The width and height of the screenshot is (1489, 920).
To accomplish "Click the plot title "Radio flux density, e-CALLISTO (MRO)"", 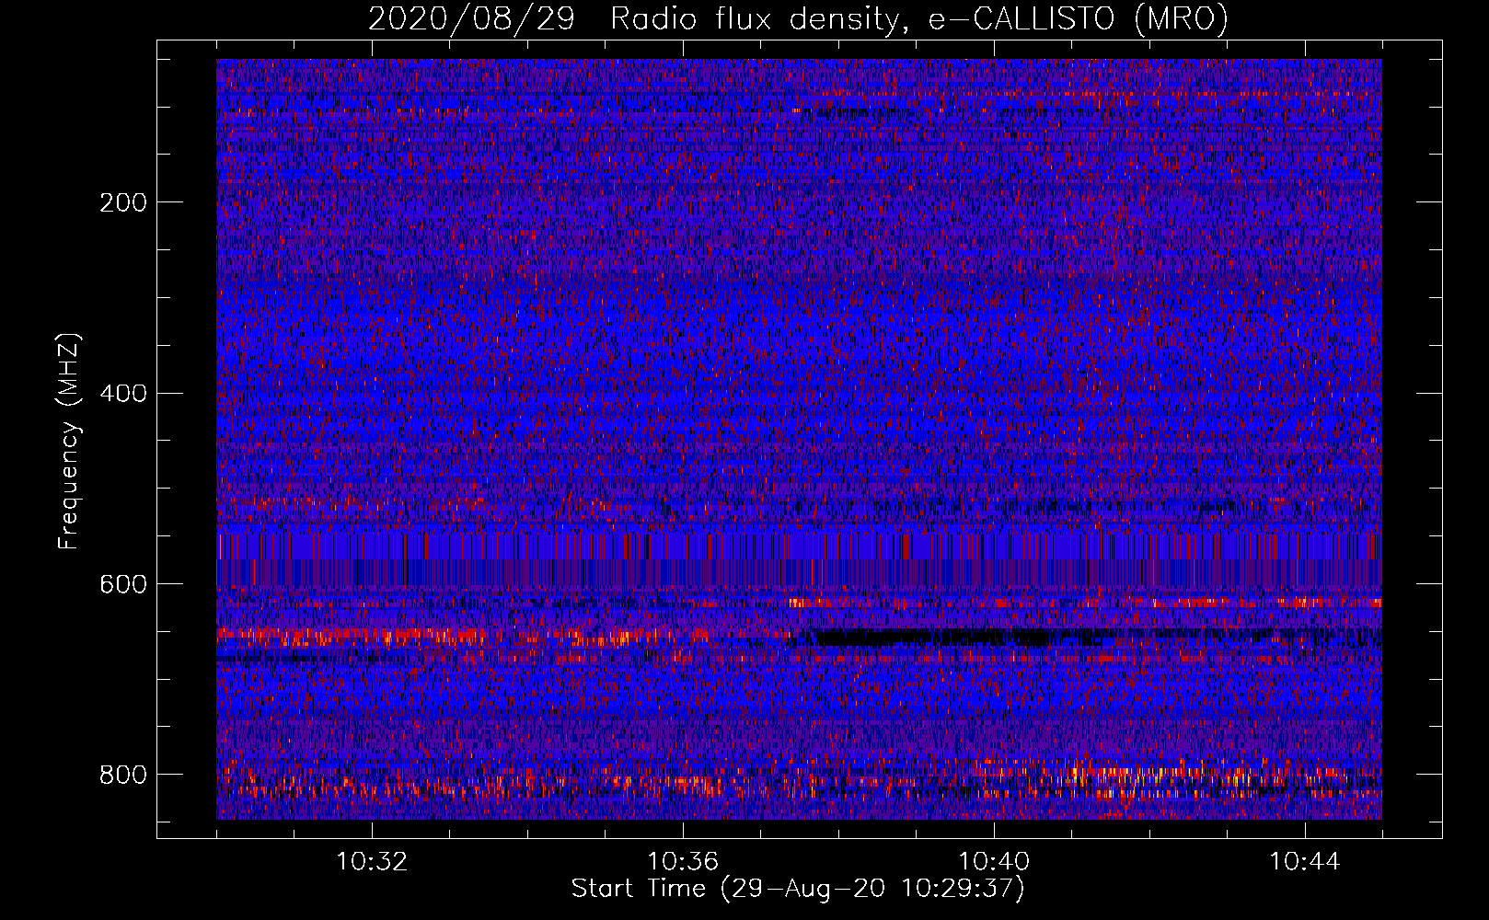I will coord(919,18).
